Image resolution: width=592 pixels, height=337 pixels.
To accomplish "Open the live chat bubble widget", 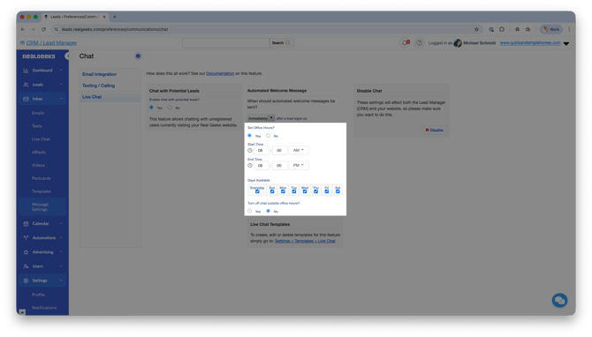I will [559, 301].
